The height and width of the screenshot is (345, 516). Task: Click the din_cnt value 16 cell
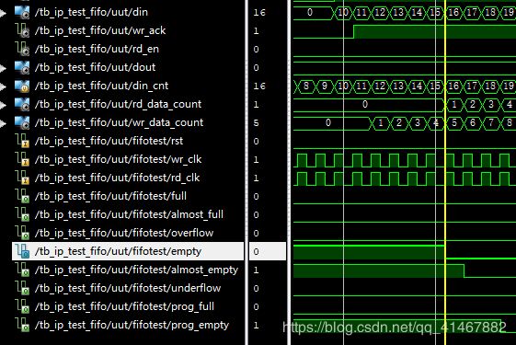(259, 86)
